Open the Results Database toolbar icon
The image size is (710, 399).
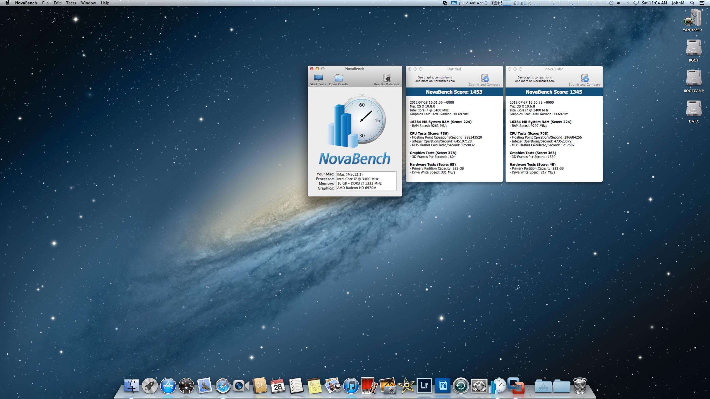tap(386, 80)
